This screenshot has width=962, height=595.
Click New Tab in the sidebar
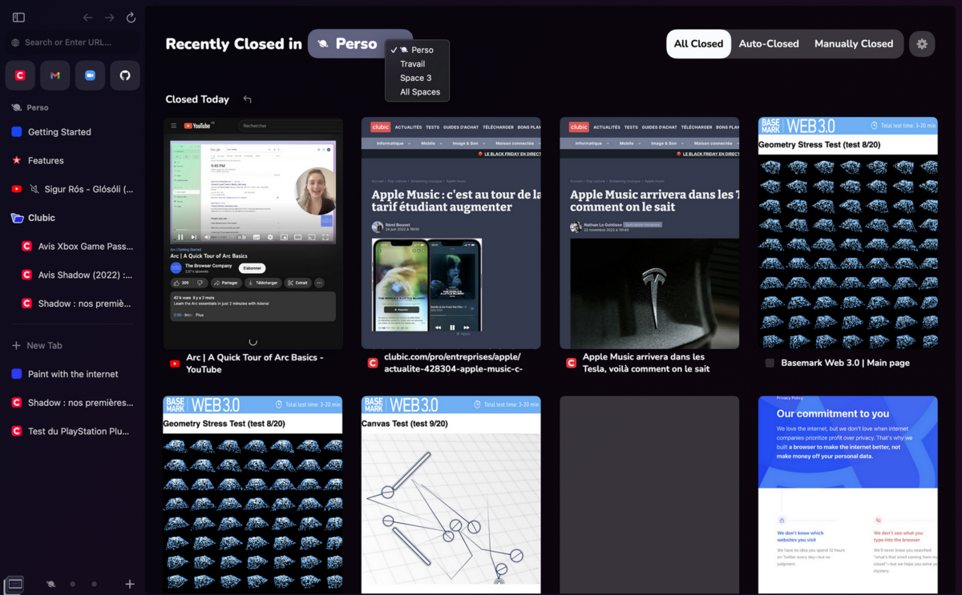(x=72, y=345)
